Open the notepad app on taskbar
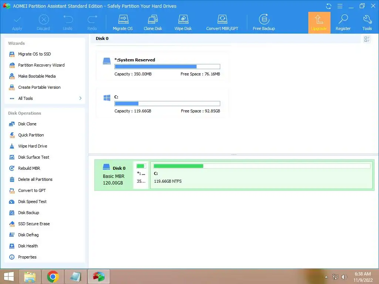The image size is (379, 284). (76, 277)
